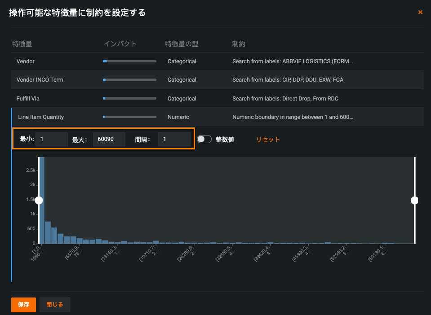
Task: Click the インパクト column header
Action: click(120, 44)
